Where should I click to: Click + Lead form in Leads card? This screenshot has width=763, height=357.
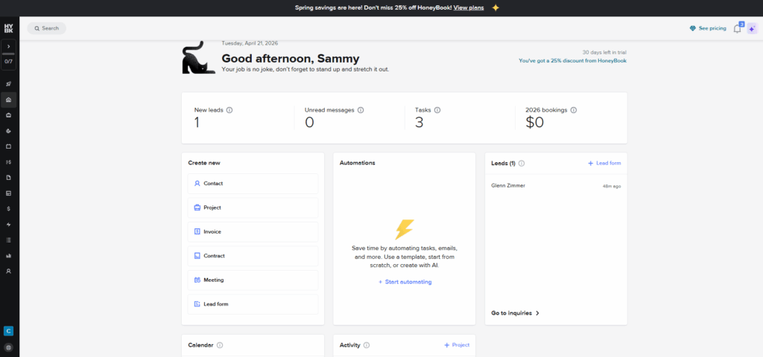[604, 163]
